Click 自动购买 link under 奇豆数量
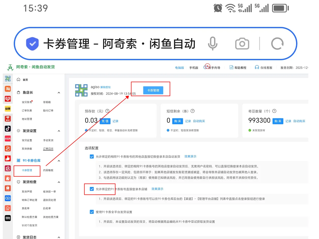This screenshot has width=319, height=239. [299, 121]
